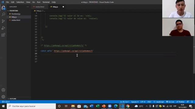This screenshot has width=195, height=109.
Task: Open Google Chrome from the taskbar
Action: 128,106
